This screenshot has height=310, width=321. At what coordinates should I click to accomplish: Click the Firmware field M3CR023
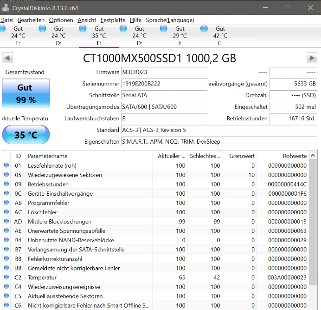tap(164, 72)
